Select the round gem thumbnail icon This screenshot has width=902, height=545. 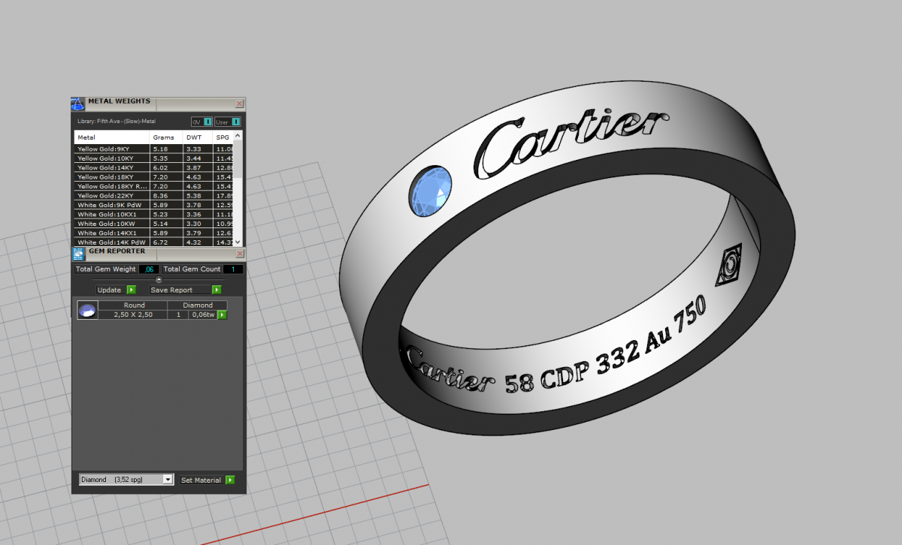(x=88, y=310)
